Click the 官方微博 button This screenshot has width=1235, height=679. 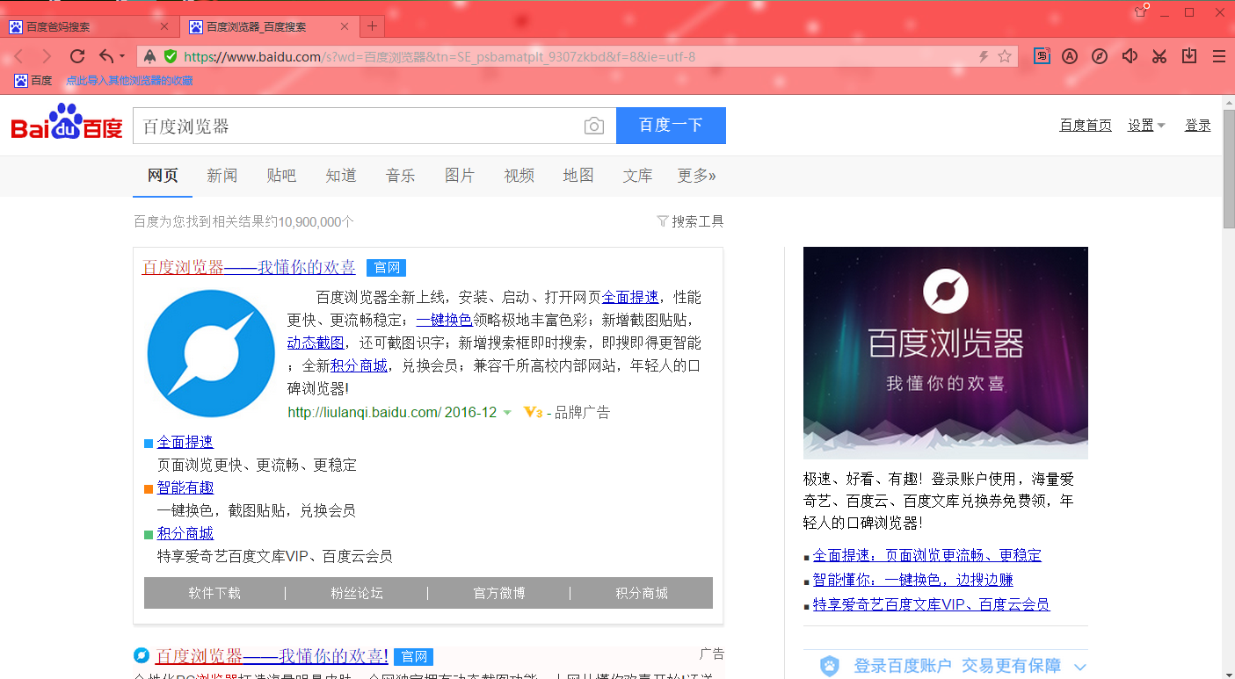point(499,593)
